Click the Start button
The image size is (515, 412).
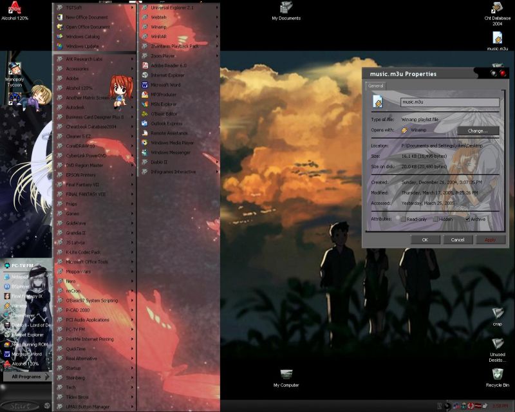tap(20, 406)
